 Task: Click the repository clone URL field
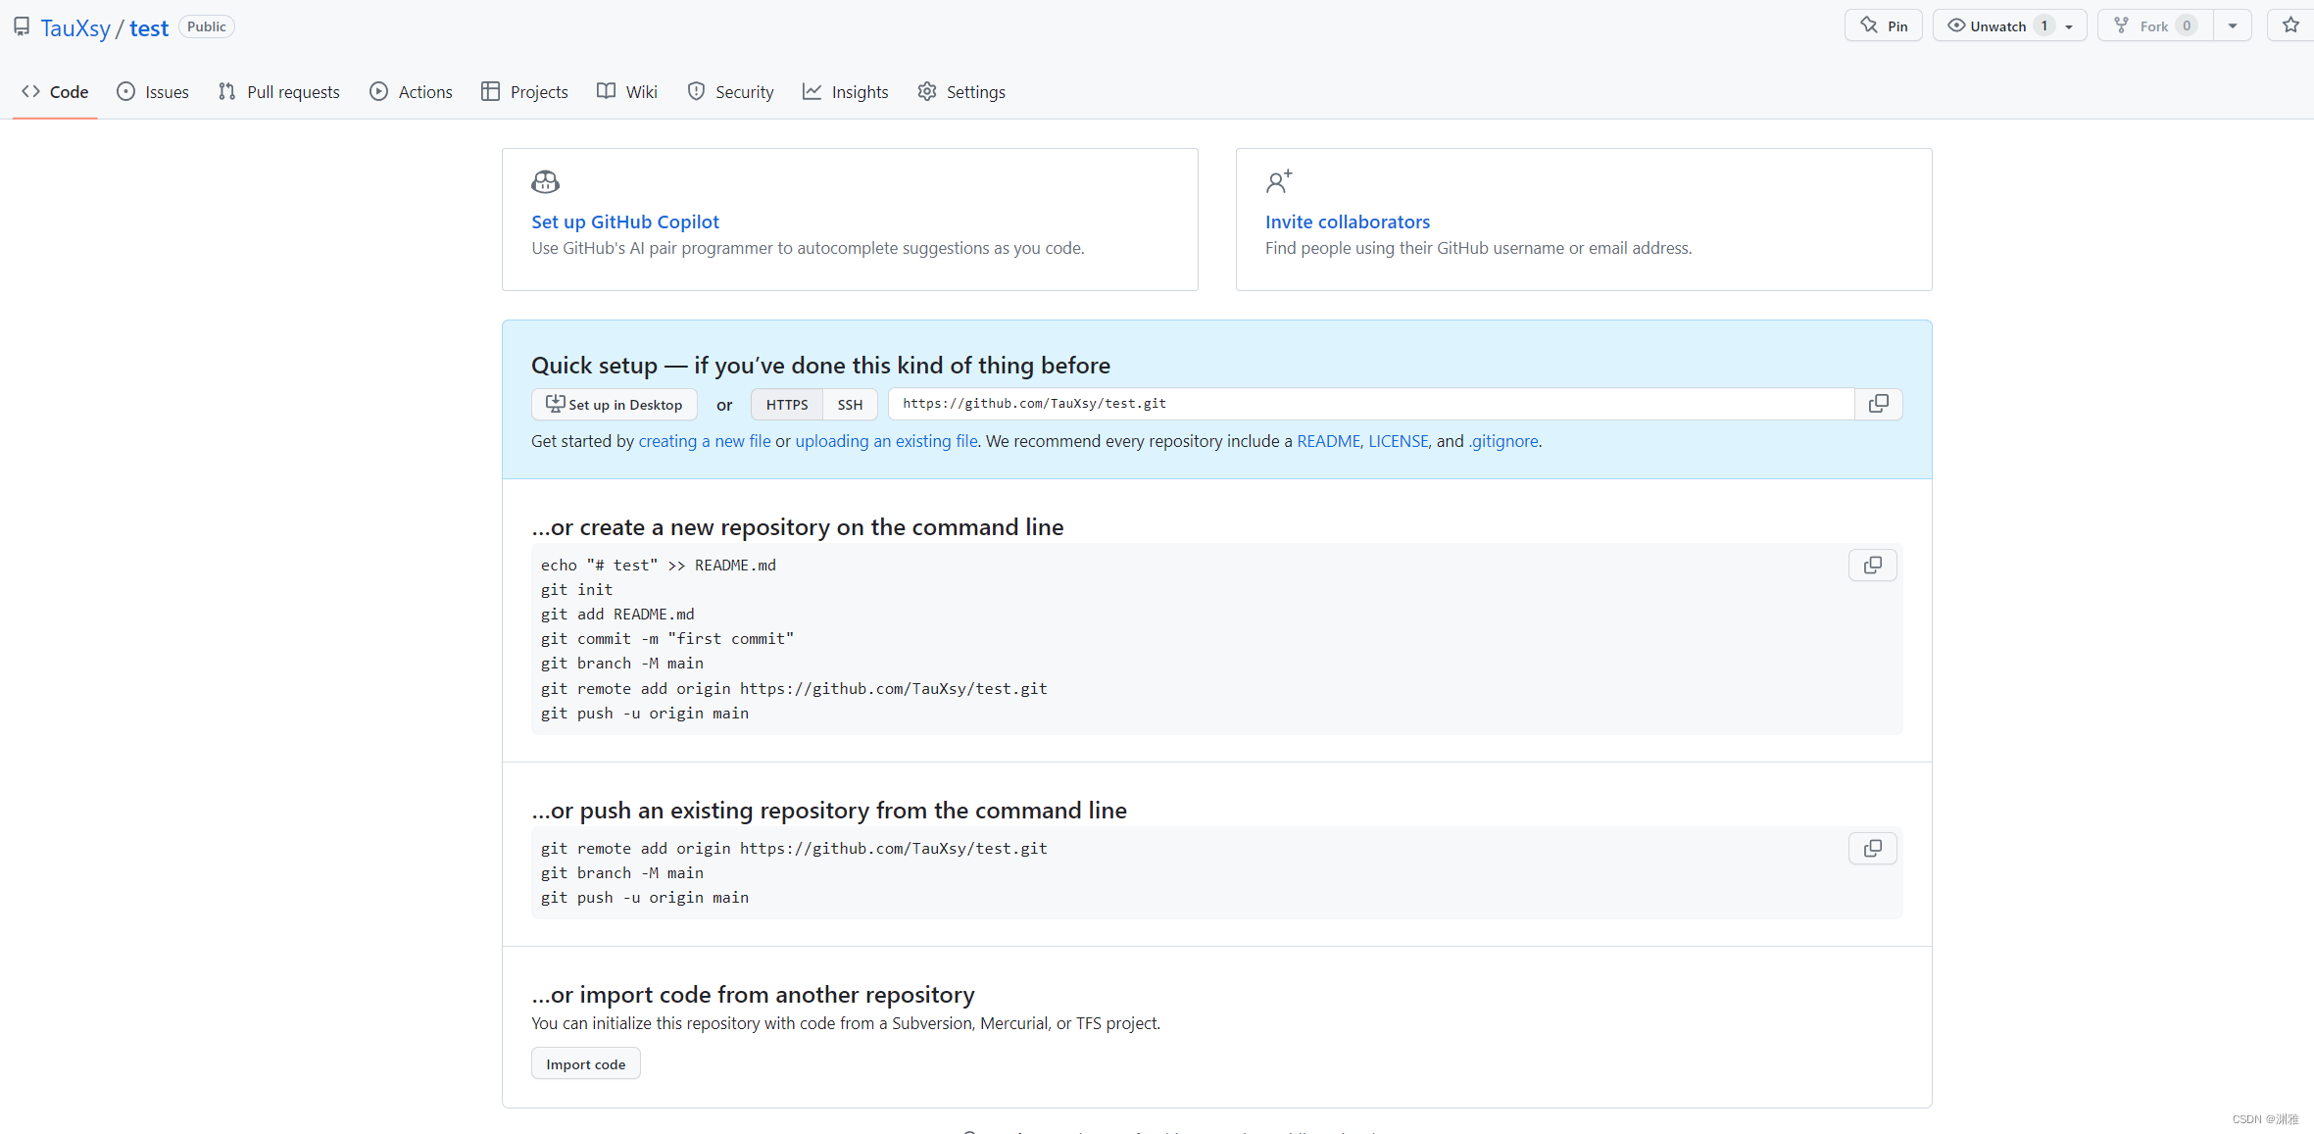point(1371,404)
